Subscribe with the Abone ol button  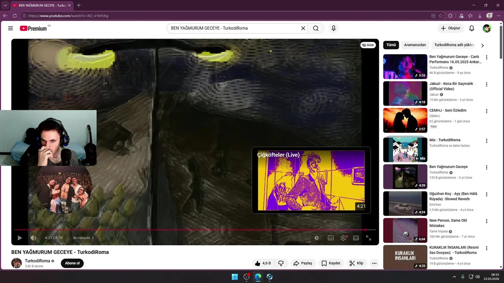pos(72,263)
